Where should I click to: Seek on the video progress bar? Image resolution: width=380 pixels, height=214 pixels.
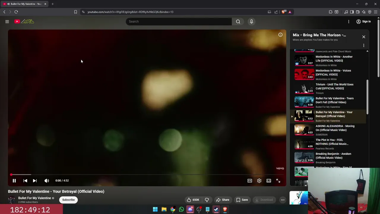pyautogui.click(x=147, y=174)
